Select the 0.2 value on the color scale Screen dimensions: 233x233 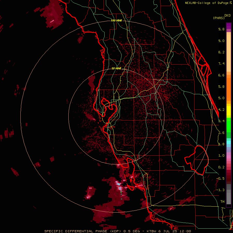tap(221, 167)
